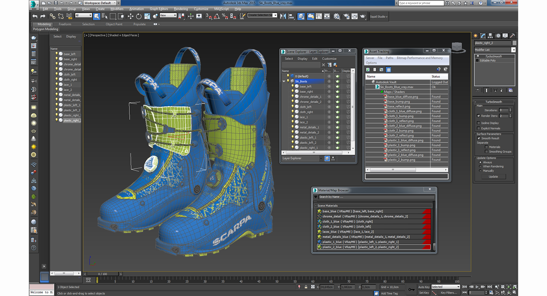Open the Layer Explorer dropdown at bottom
The height and width of the screenshot is (296, 547).
(320, 158)
